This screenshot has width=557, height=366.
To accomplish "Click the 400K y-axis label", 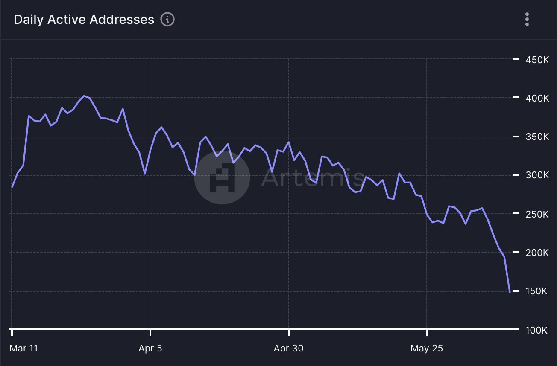I will point(537,98).
